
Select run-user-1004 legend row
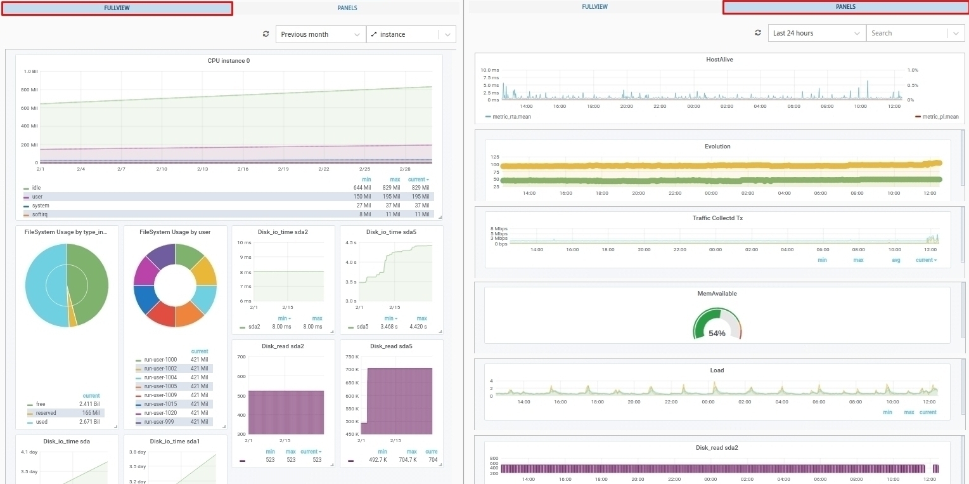pyautogui.click(x=174, y=377)
